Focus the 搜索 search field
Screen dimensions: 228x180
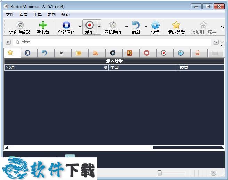tap(112, 42)
